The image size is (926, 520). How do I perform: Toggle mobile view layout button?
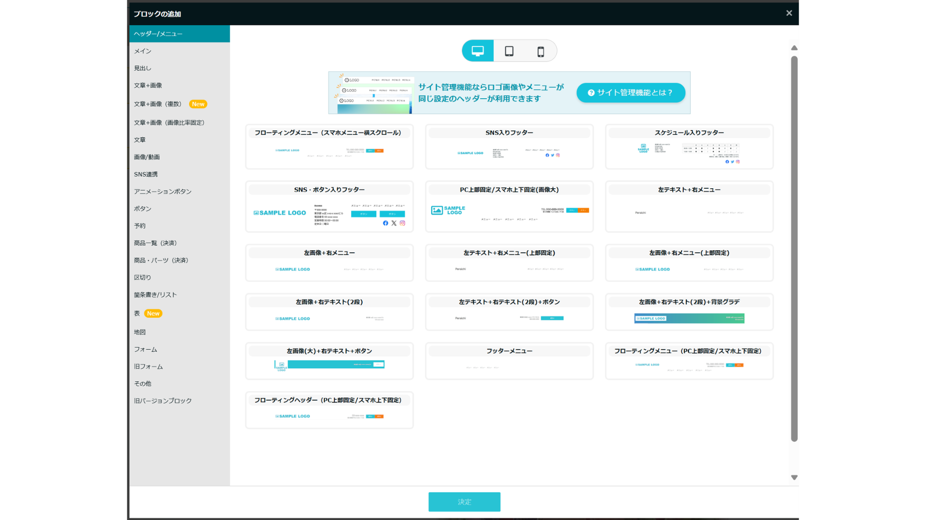pyautogui.click(x=540, y=52)
